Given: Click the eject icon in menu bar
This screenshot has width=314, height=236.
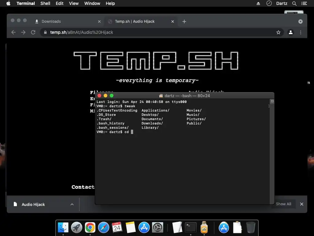Looking at the screenshot, I should coord(258,3).
